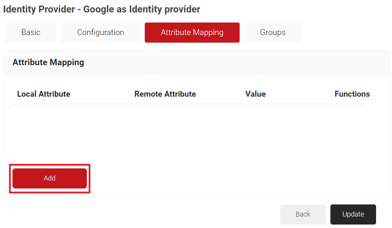Click the red Add button
392x228 pixels.
pos(50,178)
